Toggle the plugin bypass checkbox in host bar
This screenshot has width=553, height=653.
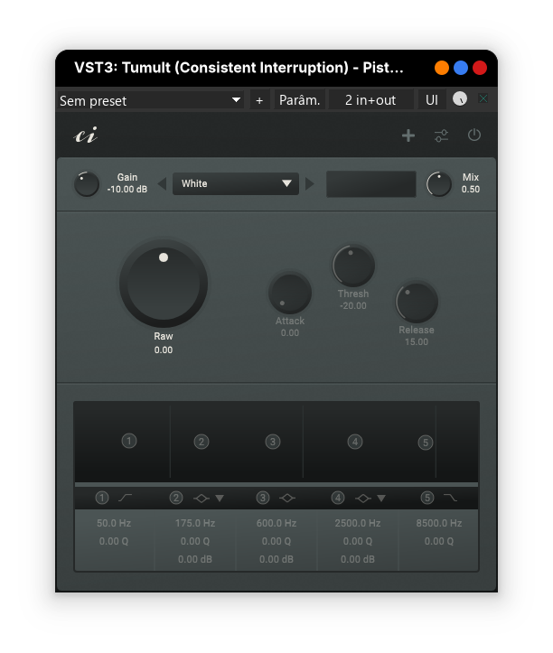coord(483,98)
